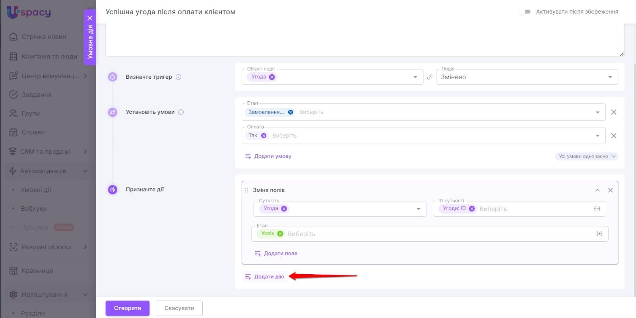
Task: Click Додати дію link
Action: point(265,277)
